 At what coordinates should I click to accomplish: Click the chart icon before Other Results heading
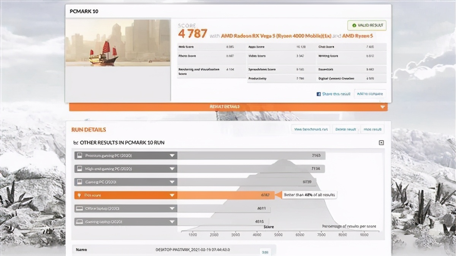(x=76, y=142)
